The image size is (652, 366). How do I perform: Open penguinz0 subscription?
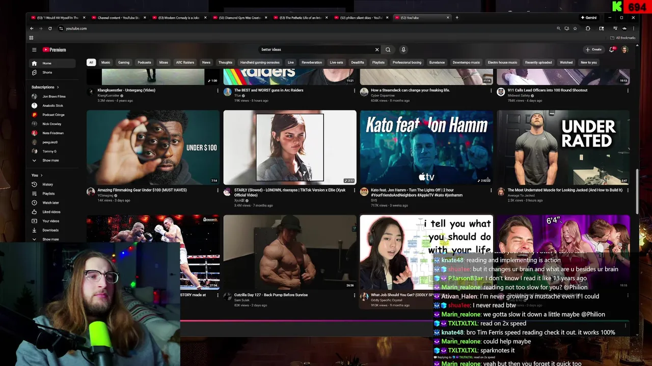click(52, 142)
